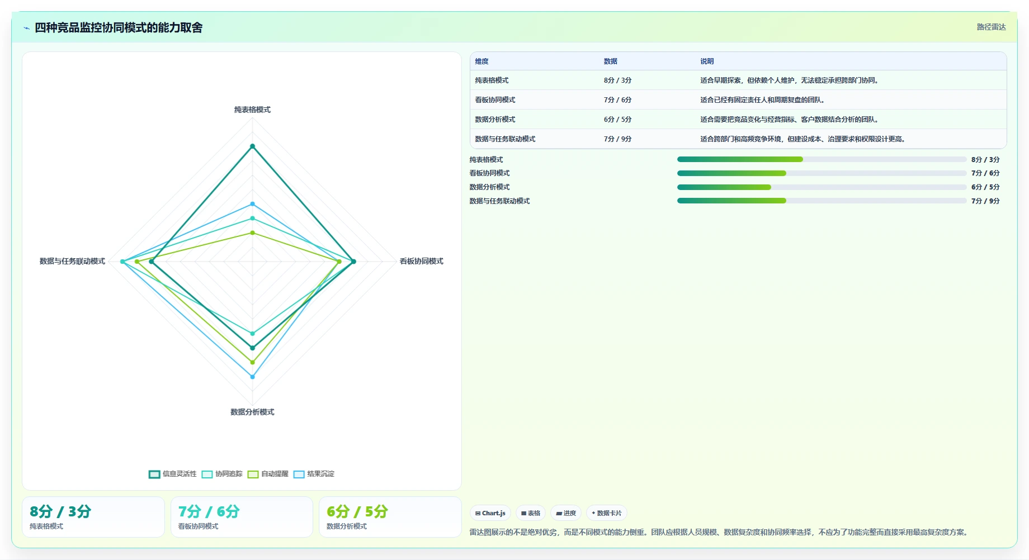Click the 数据分析模式 progress bar

coord(822,187)
